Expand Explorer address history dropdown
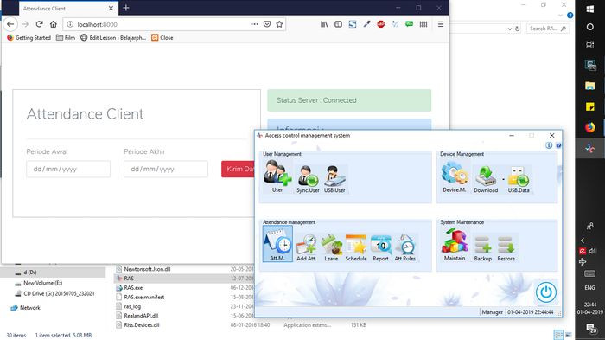 tap(509, 29)
